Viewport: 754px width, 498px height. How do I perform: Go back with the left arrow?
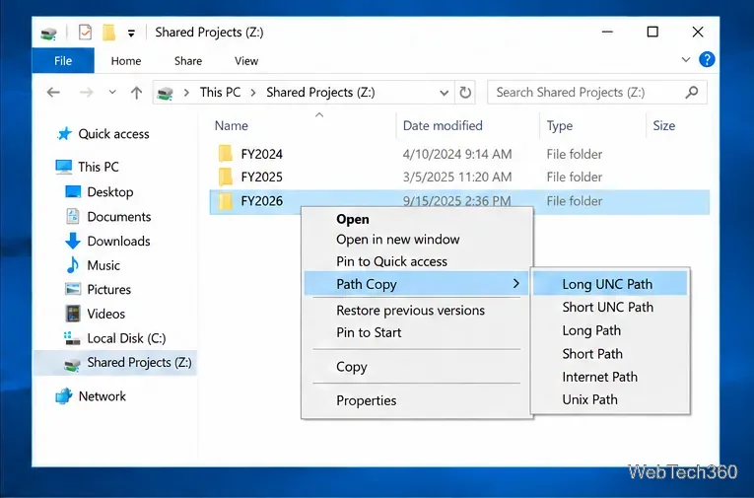53,92
